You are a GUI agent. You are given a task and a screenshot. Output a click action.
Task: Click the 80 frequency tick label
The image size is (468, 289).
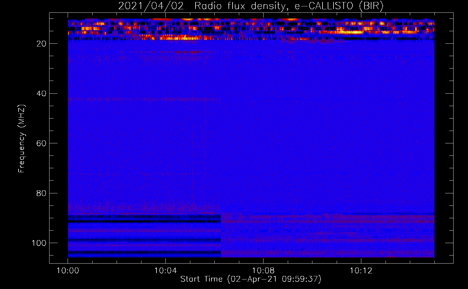pyautogui.click(x=41, y=193)
